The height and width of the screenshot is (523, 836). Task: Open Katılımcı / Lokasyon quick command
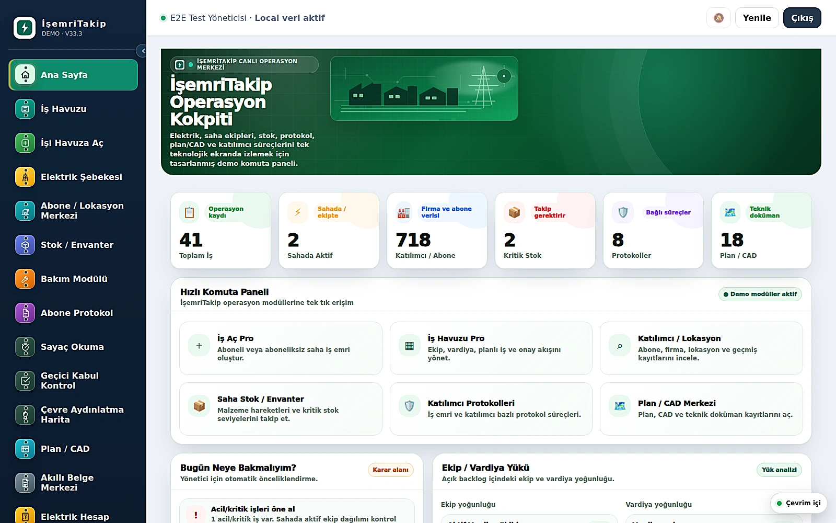click(701, 348)
